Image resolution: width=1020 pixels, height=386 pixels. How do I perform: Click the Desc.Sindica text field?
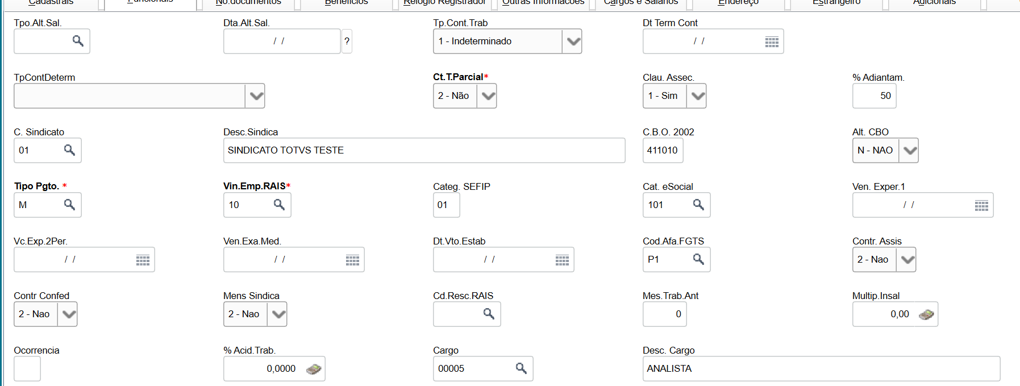[x=423, y=151]
